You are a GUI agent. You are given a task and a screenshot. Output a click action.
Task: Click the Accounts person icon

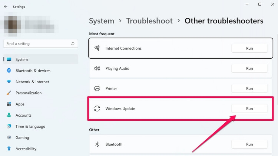click(9, 115)
